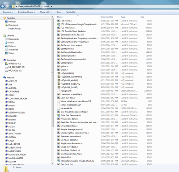Select MASVS-MASTER network computer
The image size is (179, 172).
(16, 158)
